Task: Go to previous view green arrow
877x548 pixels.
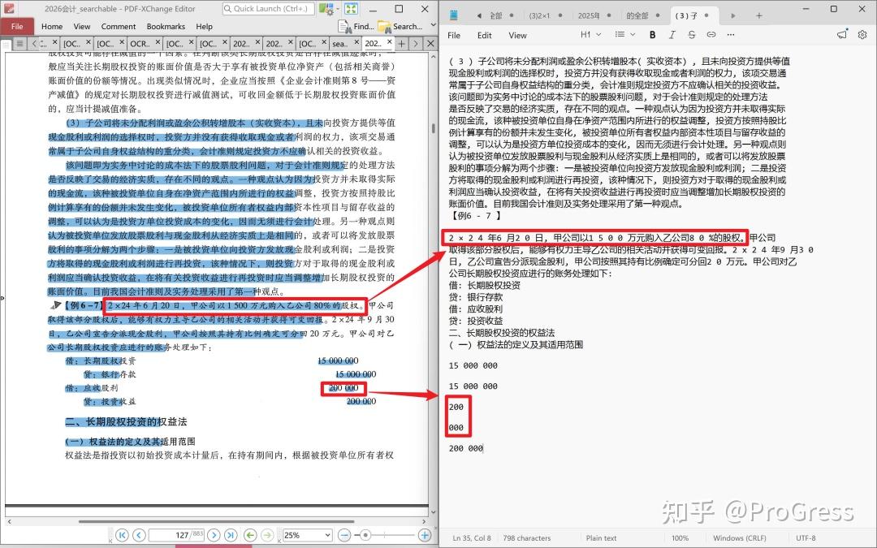Action: [250, 535]
